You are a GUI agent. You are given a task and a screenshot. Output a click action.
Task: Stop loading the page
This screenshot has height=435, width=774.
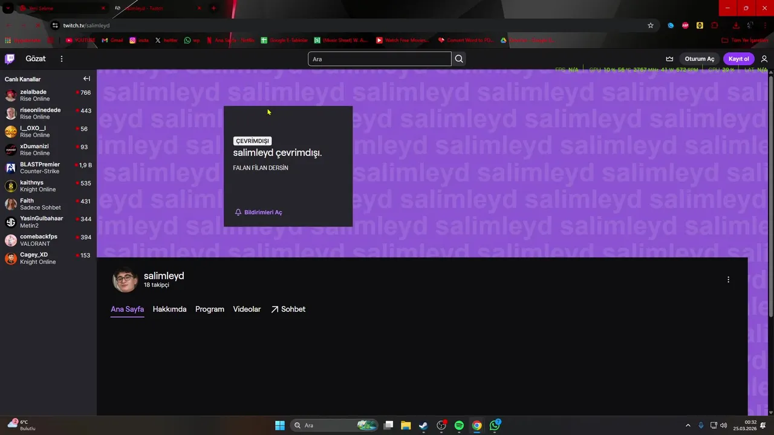point(37,25)
